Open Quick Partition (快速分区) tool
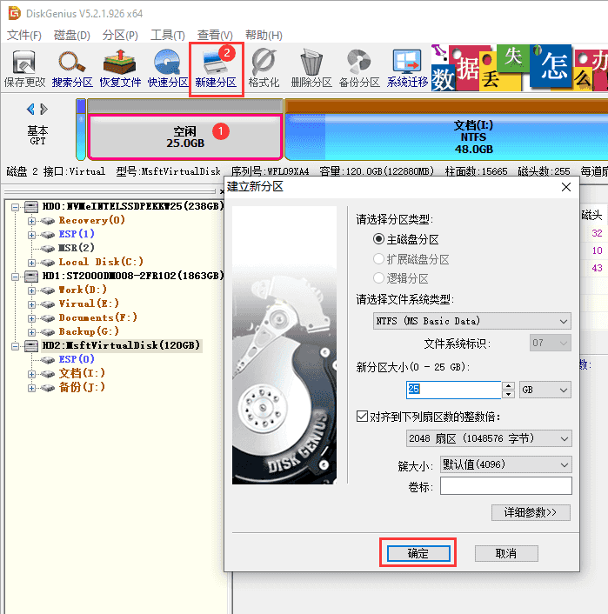The image size is (608, 614). click(x=168, y=68)
